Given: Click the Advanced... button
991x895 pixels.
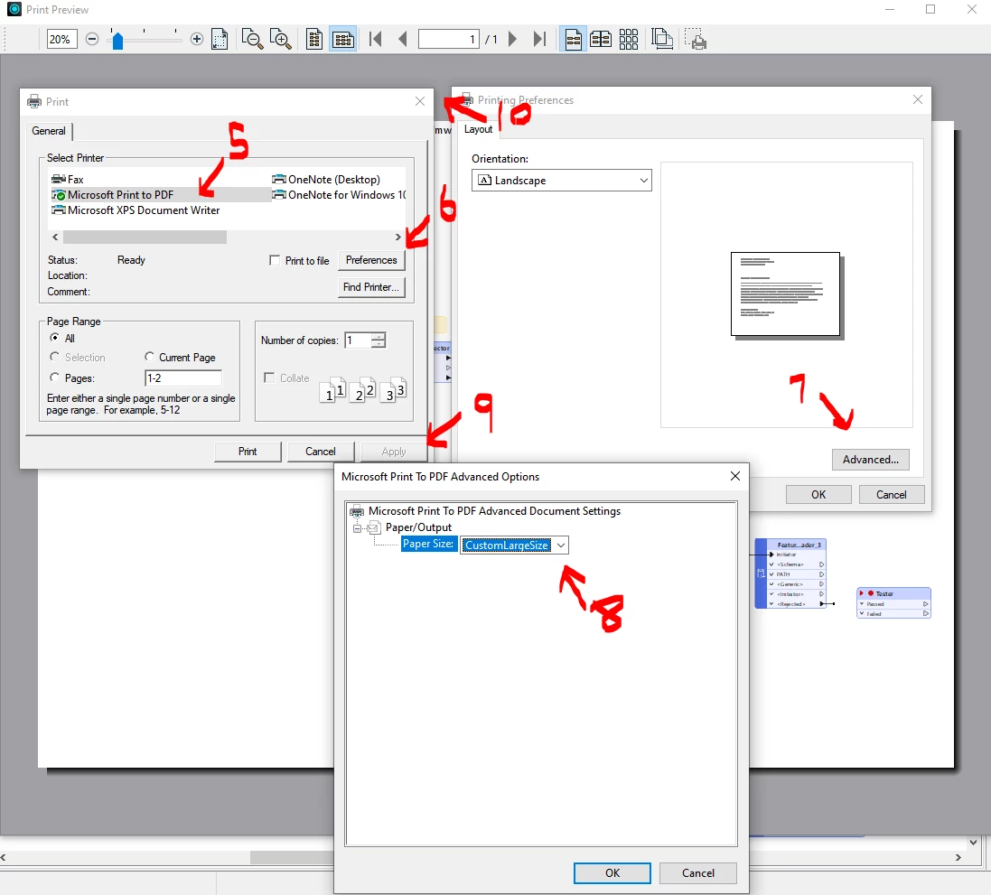Looking at the screenshot, I should (x=870, y=460).
